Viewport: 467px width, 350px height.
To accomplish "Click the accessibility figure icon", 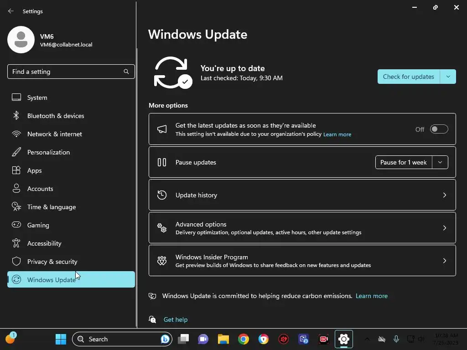I will coord(16,243).
